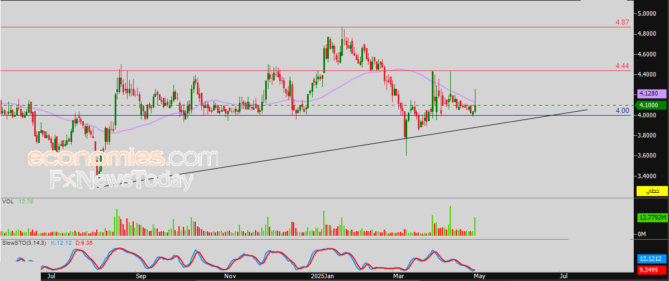Click the Sep date on time axis
Viewport: 669px width, 281px height.
[141, 277]
